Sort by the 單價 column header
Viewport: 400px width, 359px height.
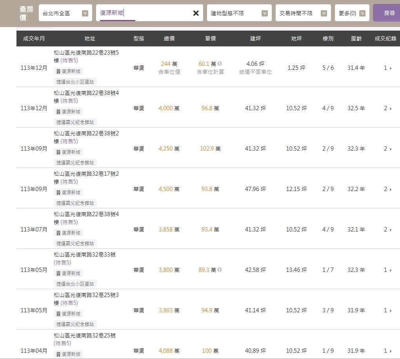(x=211, y=38)
